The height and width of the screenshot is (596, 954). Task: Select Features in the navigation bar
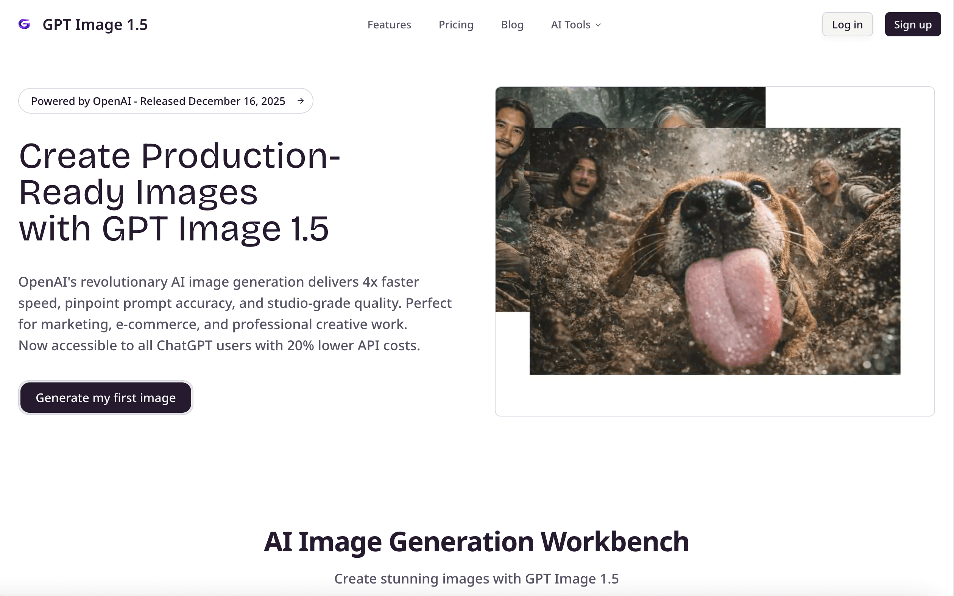(389, 25)
